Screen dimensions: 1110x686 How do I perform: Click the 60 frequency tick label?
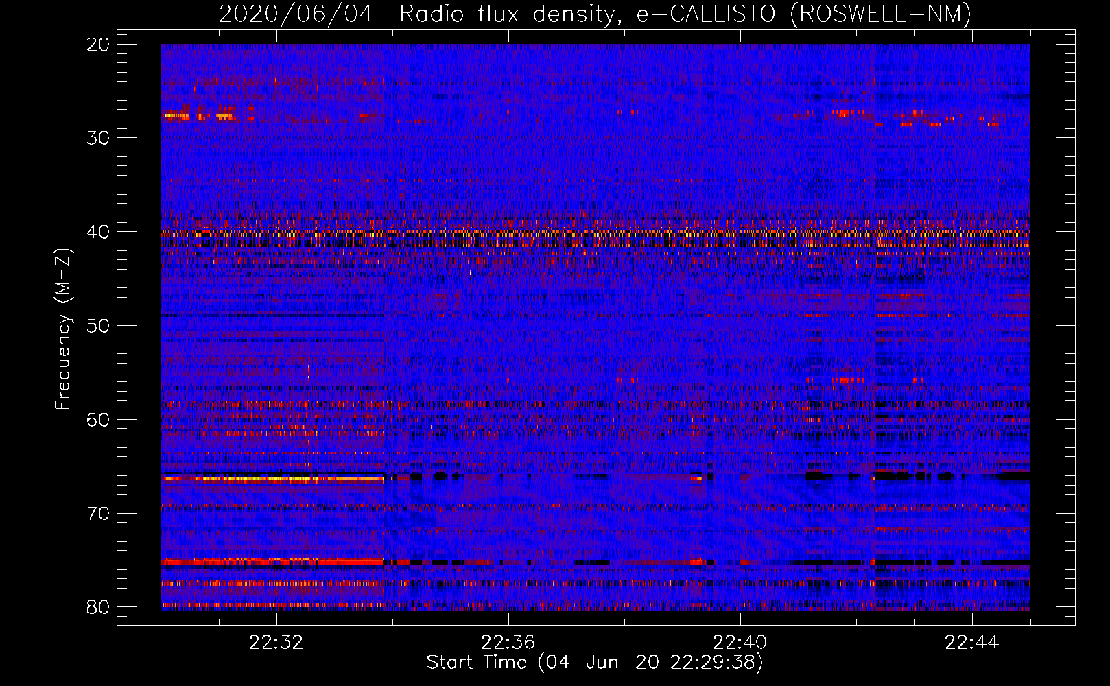(x=99, y=420)
